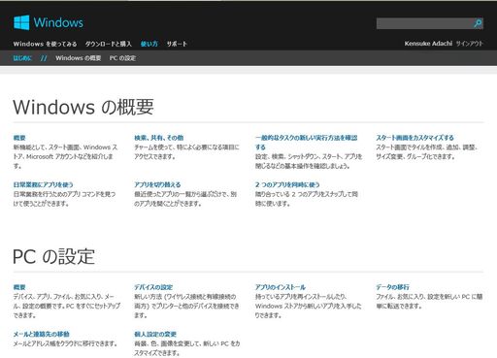
Task: Open '概要' link under PC の設定 heading
Action: 19,287
